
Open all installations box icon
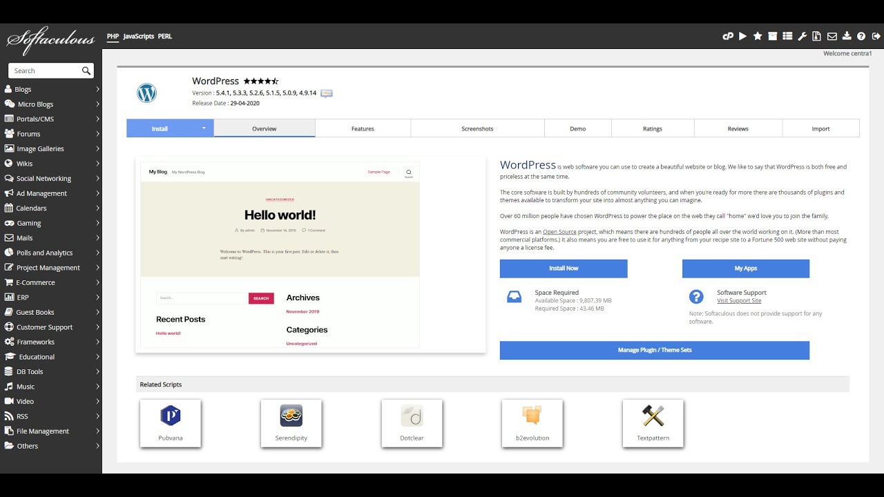pyautogui.click(x=773, y=37)
